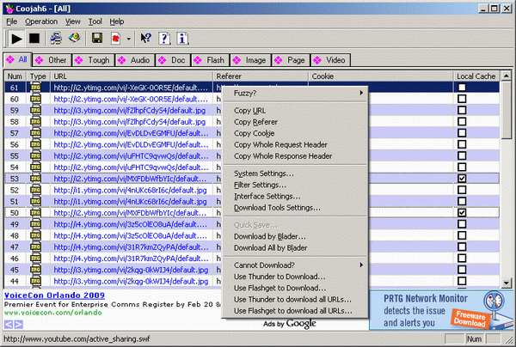The height and width of the screenshot is (347, 516).
Task: Activate the What's This help pointer
Action: pyautogui.click(x=146, y=39)
